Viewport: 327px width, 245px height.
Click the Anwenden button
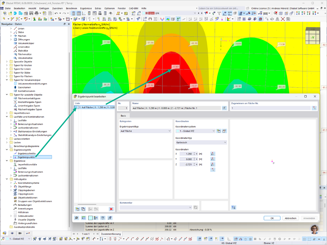[x=309, y=218]
